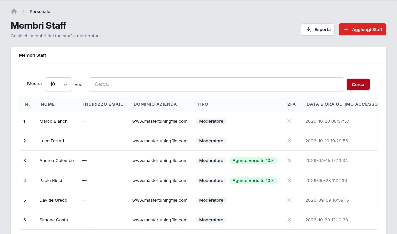The image size is (397, 234).
Task: Sort by the Indirizzo Email column header
Action: click(x=103, y=104)
